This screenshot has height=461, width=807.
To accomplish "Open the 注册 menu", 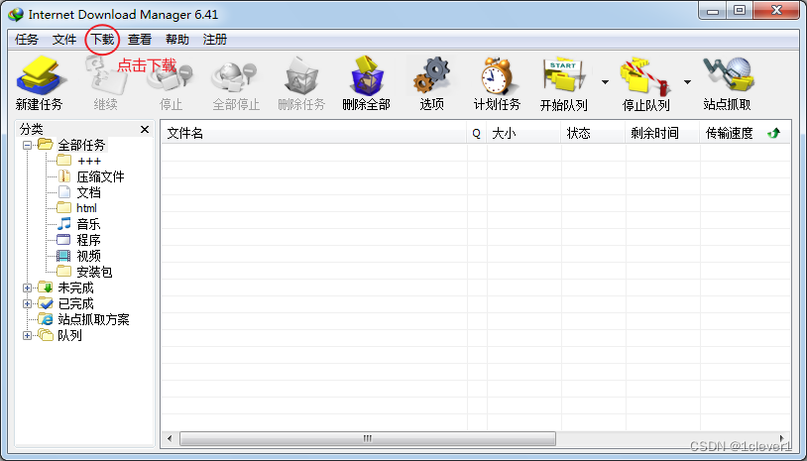I will [x=214, y=40].
